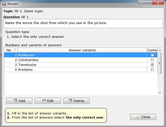Image resolution: width=166 pixels, height=127 pixels.
Task: Click the scroll down arrow of answers list
Action: pyautogui.click(x=160, y=93)
